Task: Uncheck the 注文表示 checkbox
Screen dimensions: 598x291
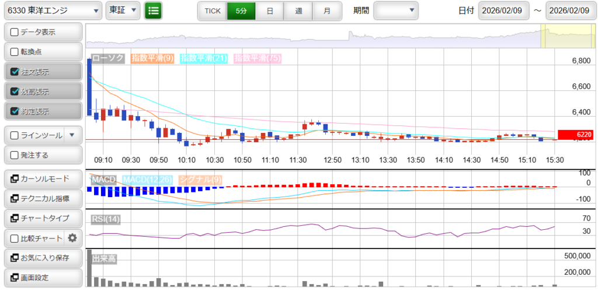Action: tap(15, 72)
